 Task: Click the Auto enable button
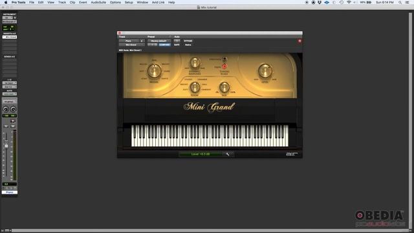[177, 41]
